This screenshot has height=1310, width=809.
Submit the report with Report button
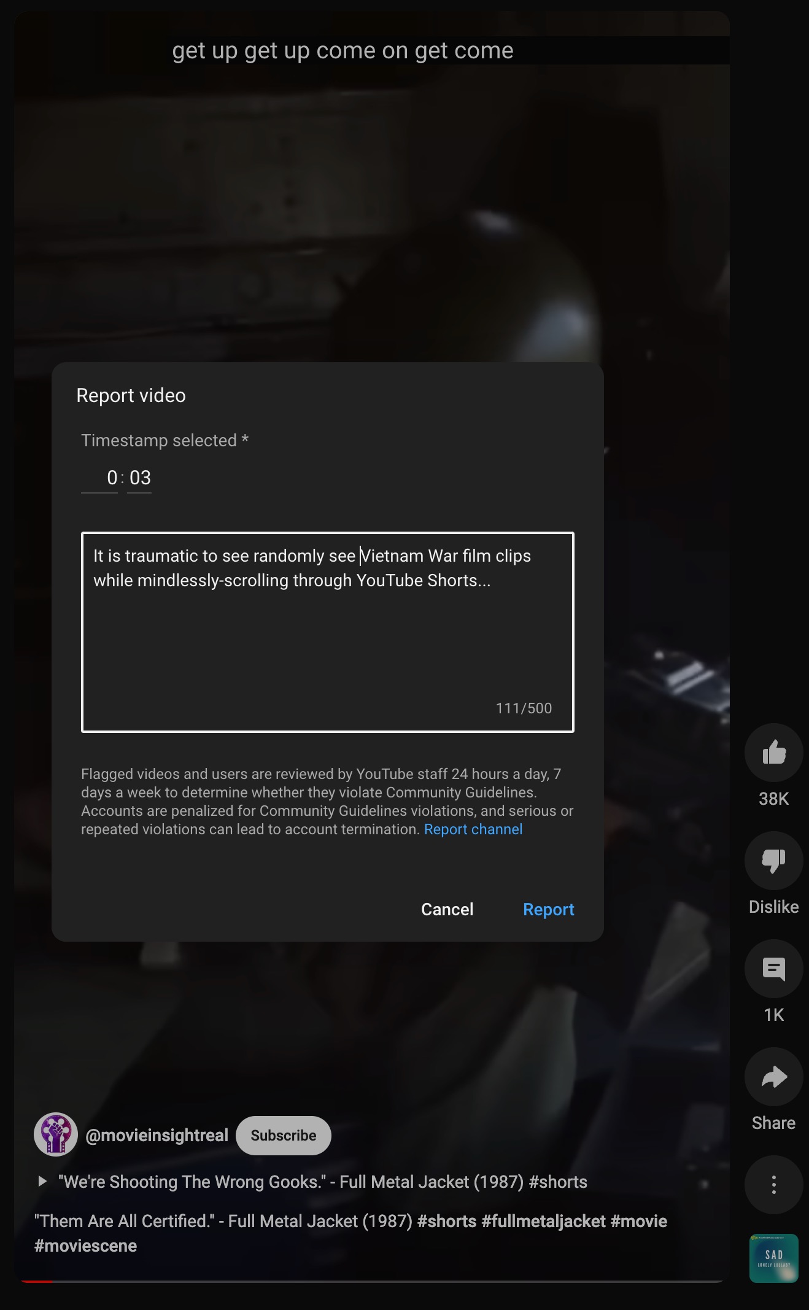(548, 909)
